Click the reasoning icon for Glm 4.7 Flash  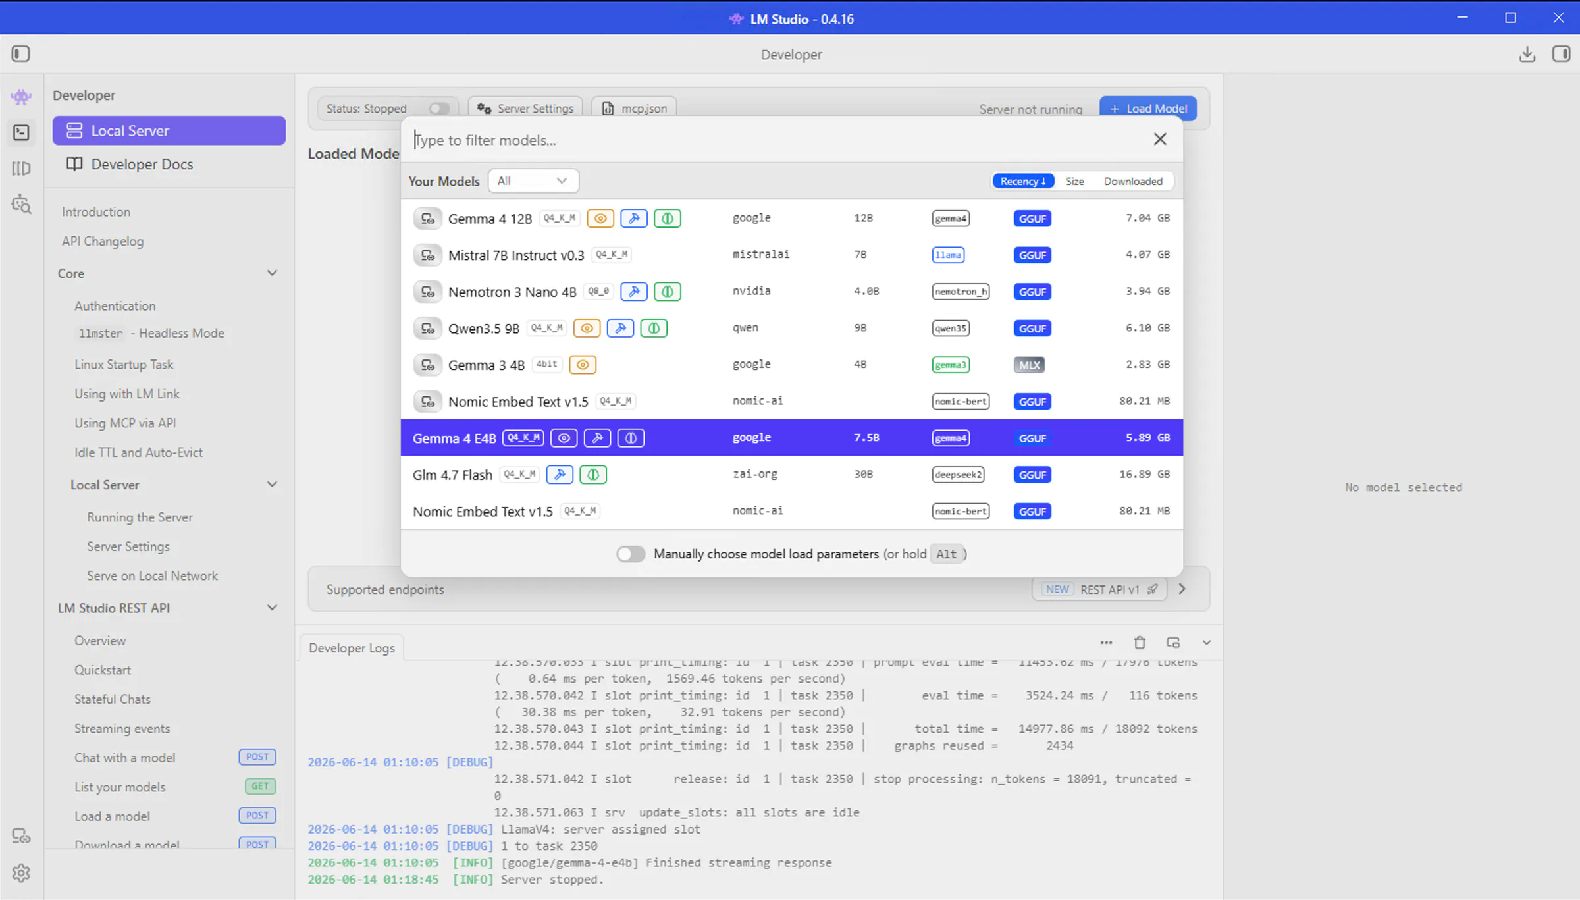593,475
